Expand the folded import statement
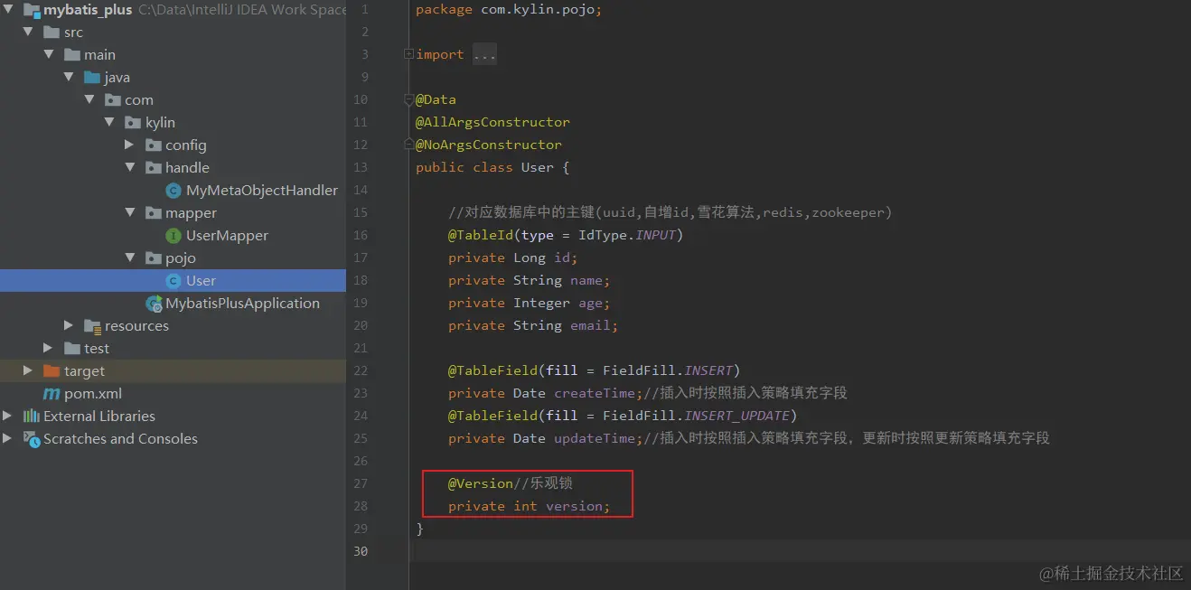Viewport: 1191px width, 590px height. tap(408, 55)
